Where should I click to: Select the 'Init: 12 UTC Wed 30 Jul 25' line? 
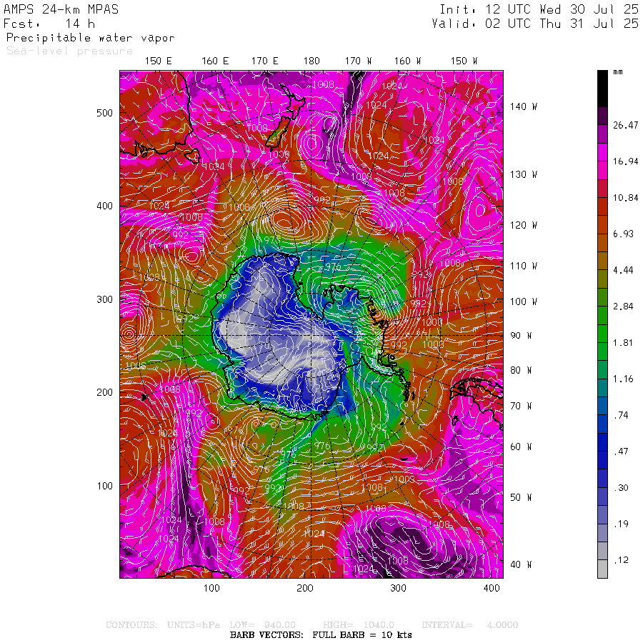tap(539, 9)
